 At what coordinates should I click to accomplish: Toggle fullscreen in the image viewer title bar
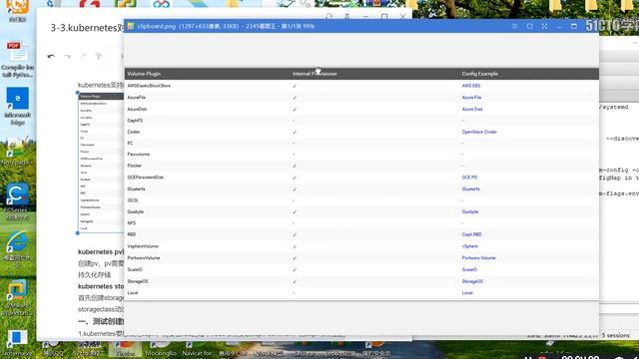[x=544, y=26]
